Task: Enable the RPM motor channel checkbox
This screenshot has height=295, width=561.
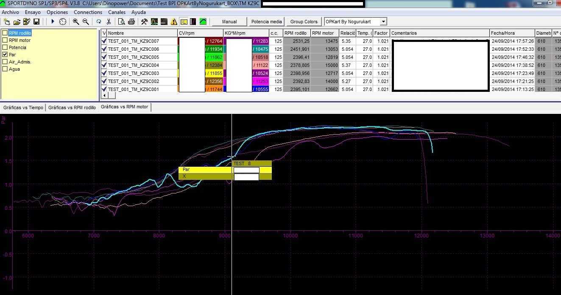Action: click(x=5, y=40)
